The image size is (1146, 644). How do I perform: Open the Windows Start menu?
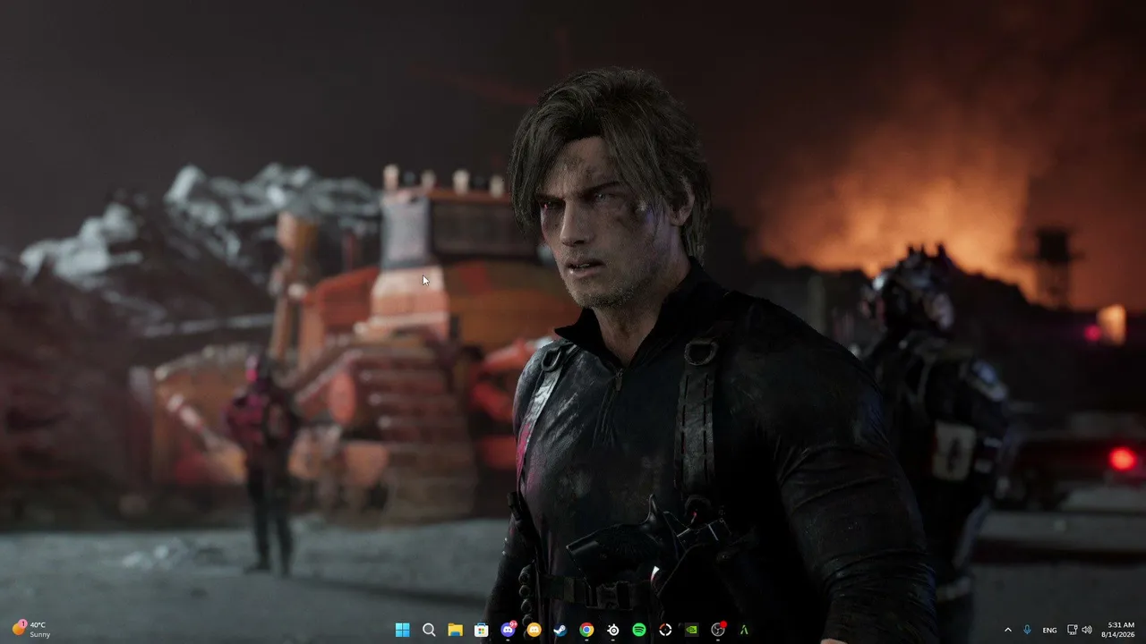(x=403, y=630)
